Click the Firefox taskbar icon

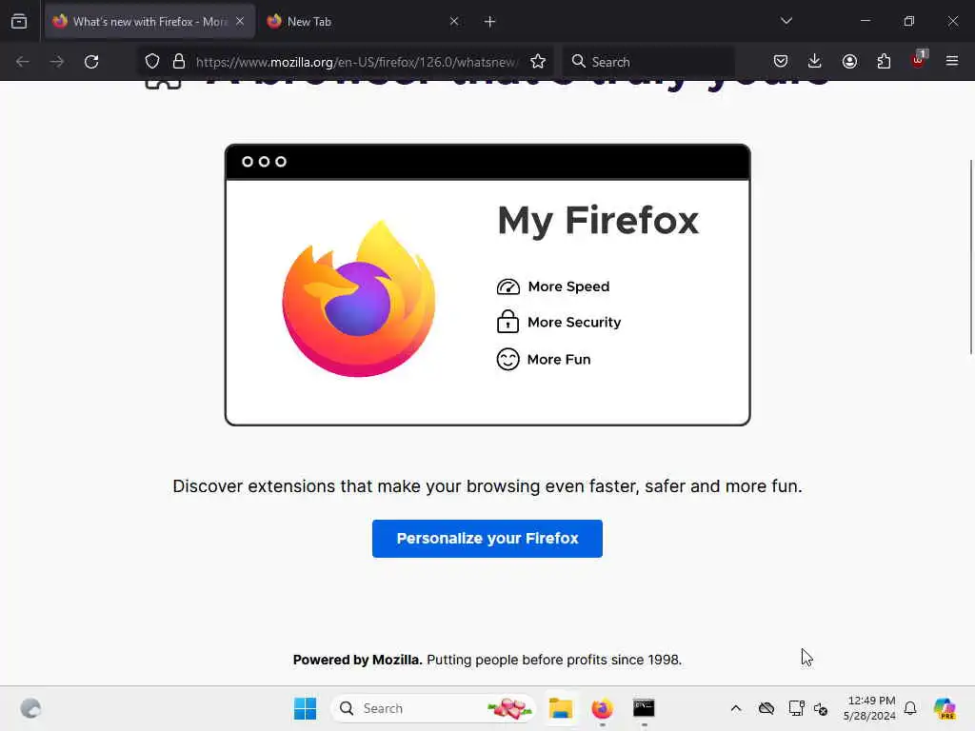click(x=602, y=708)
